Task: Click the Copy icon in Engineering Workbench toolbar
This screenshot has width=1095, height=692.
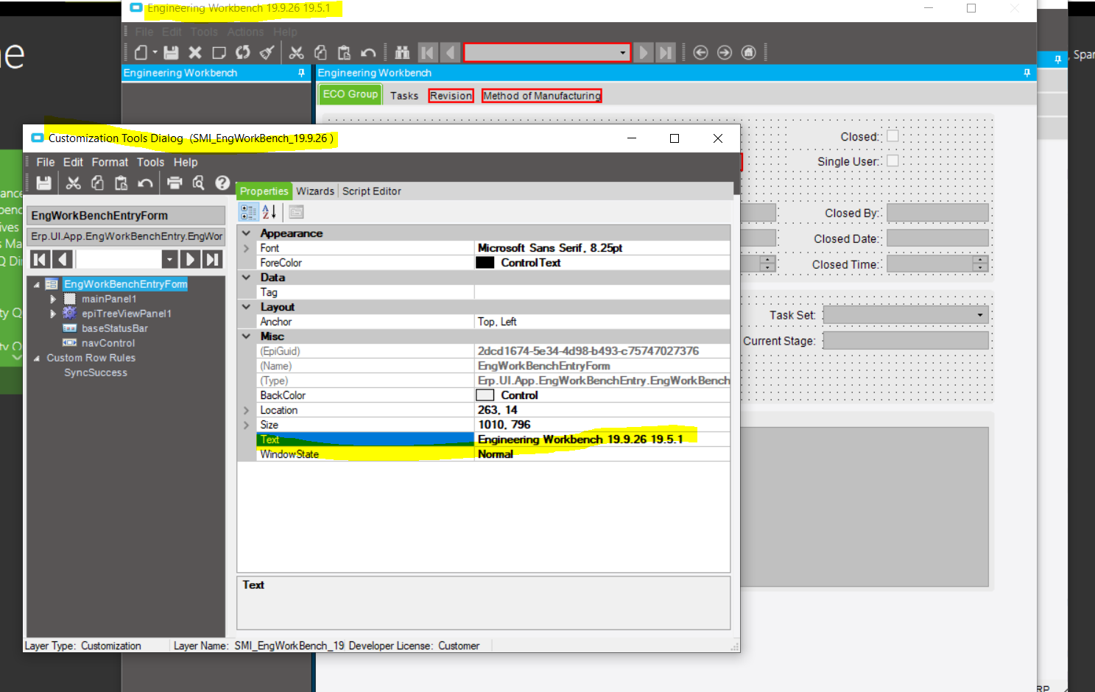Action: 320,52
